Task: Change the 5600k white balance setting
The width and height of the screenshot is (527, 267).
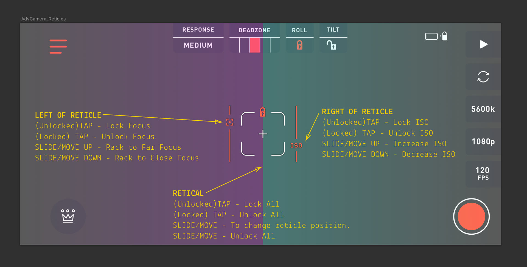Action: tap(483, 109)
